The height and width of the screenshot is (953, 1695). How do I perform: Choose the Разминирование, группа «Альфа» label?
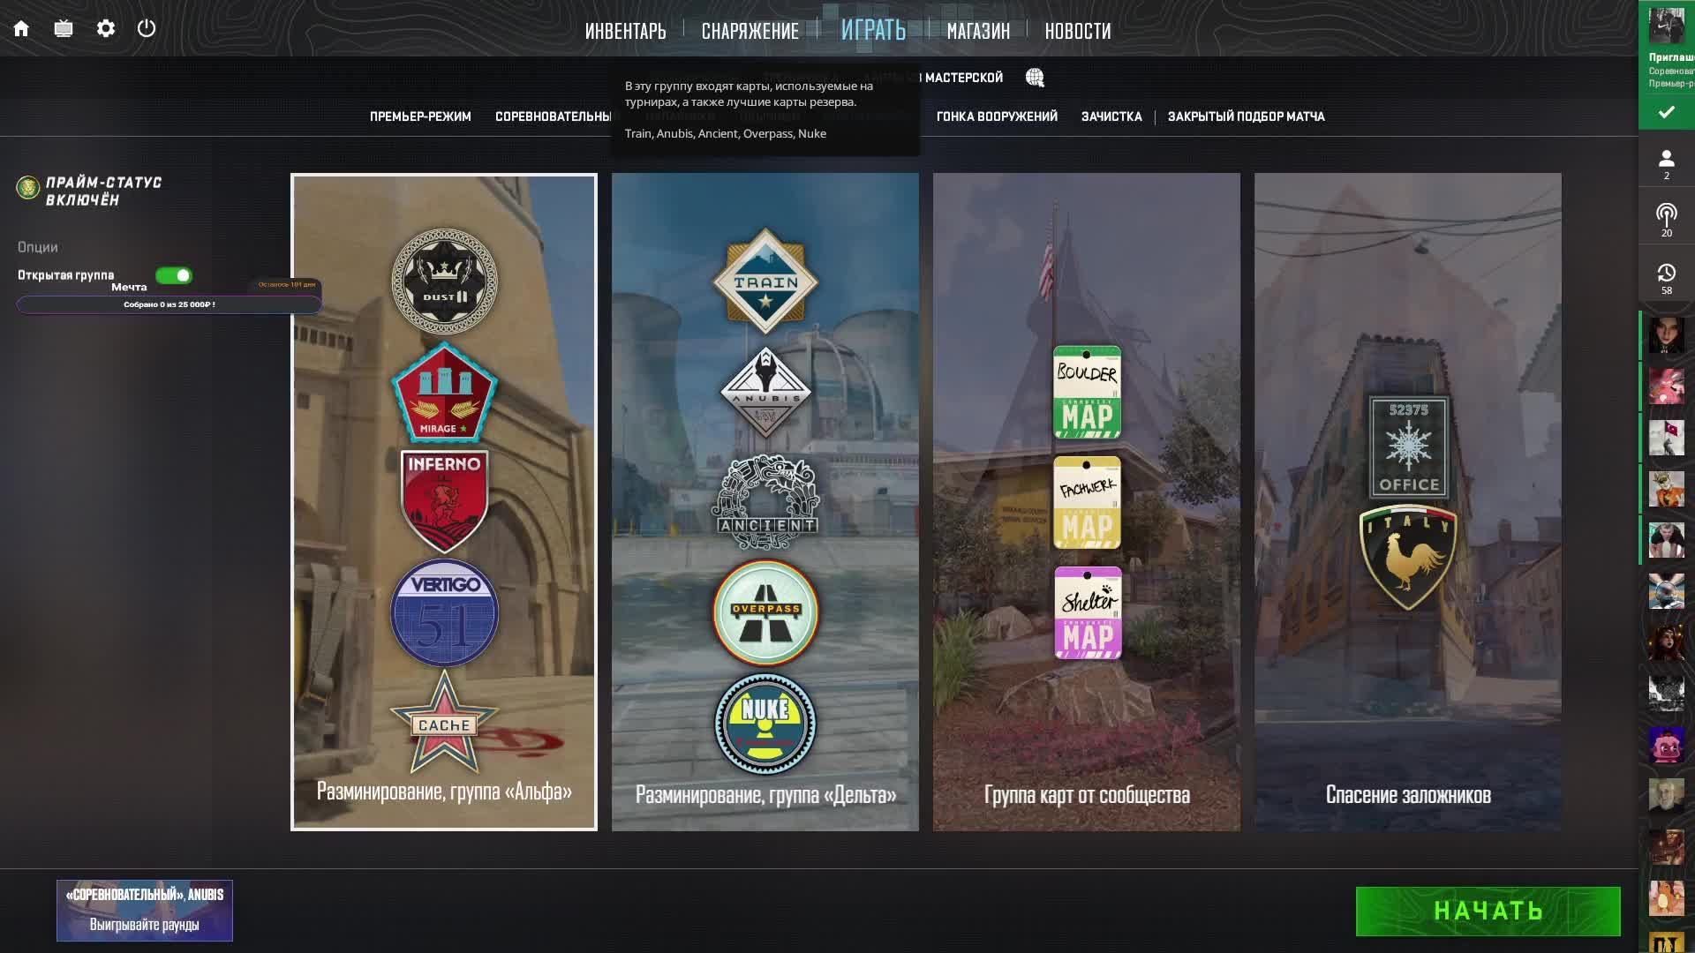(444, 791)
